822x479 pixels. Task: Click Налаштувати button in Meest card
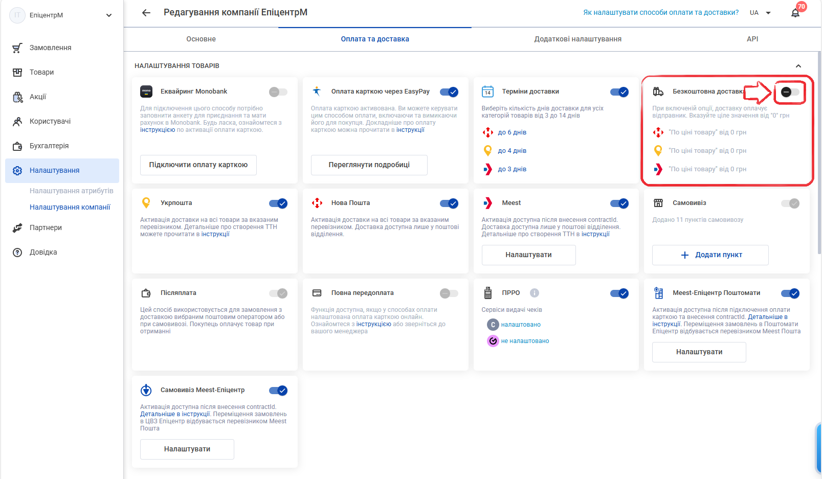click(529, 255)
